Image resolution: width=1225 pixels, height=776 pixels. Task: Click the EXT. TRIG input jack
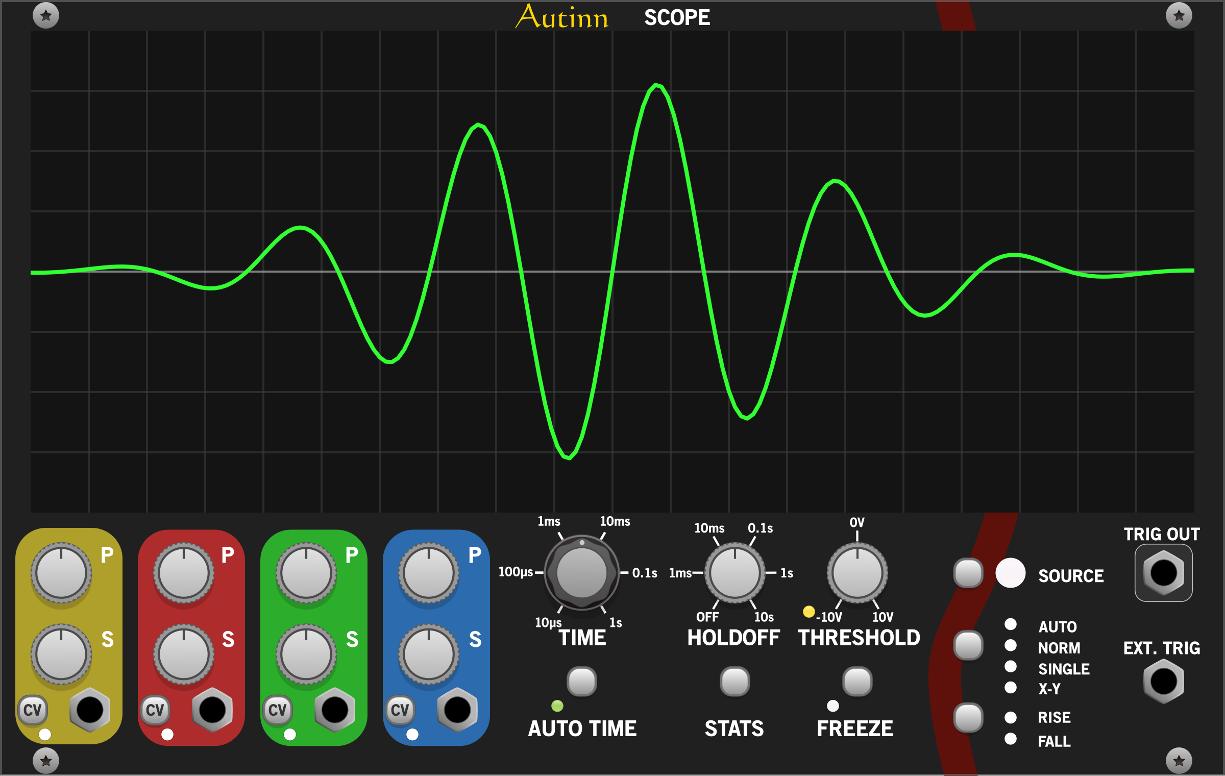click(1163, 681)
